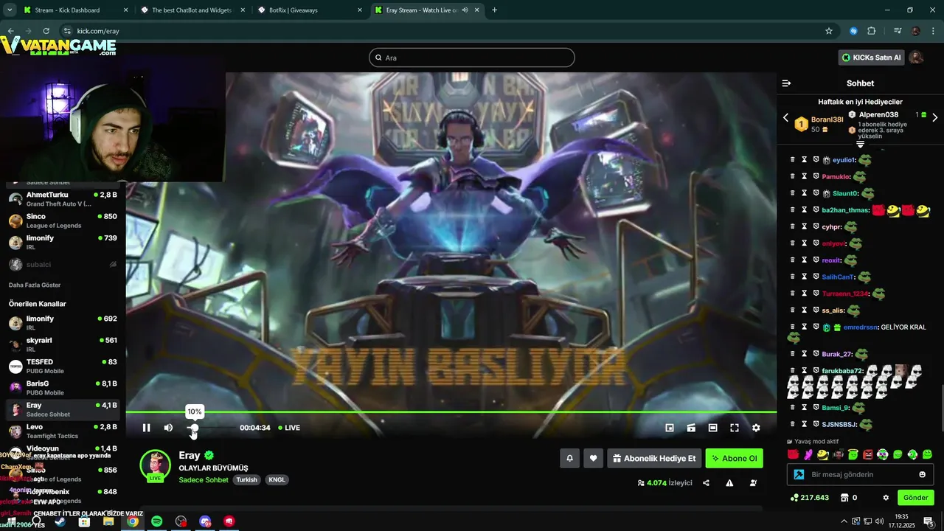Open Chrome extensions puzzle icon
This screenshot has width=944, height=531.
tap(872, 31)
